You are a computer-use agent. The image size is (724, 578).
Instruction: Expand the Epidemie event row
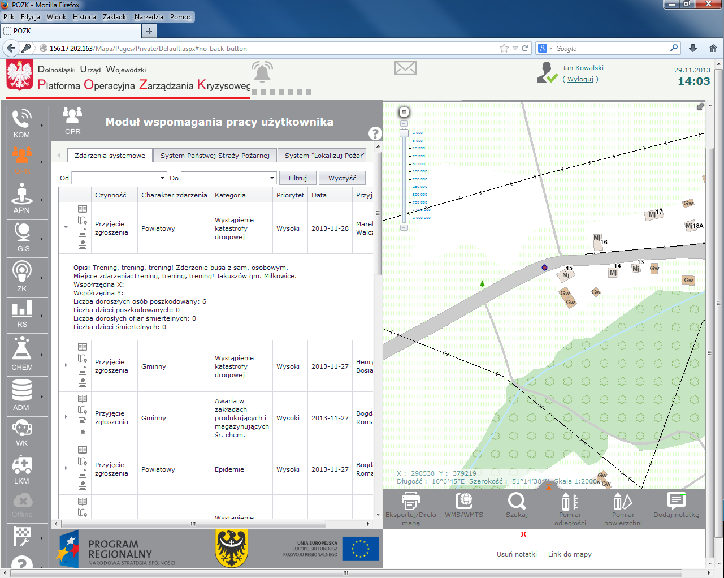66,468
